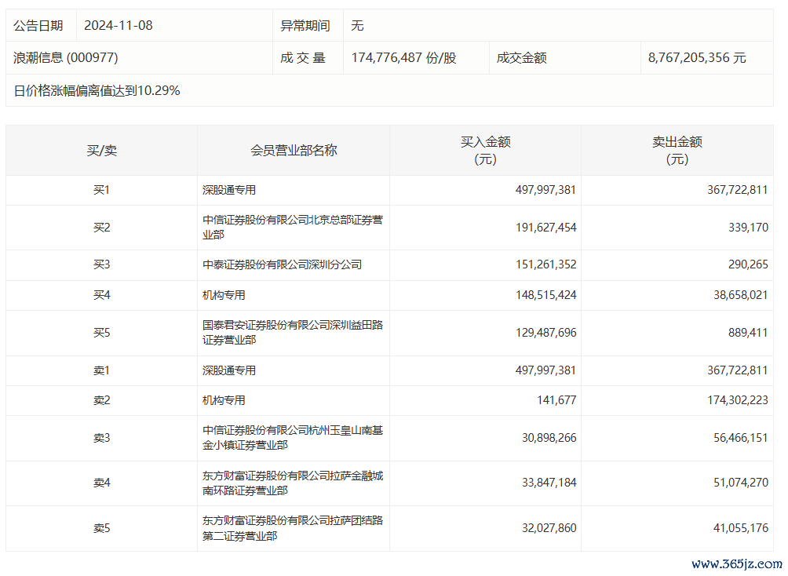The height and width of the screenshot is (576, 788).
Task: Click sell amount 367,722,811 in 卖1 row
Action: [x=737, y=370]
